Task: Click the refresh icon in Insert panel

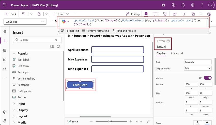Action: pos(58,46)
